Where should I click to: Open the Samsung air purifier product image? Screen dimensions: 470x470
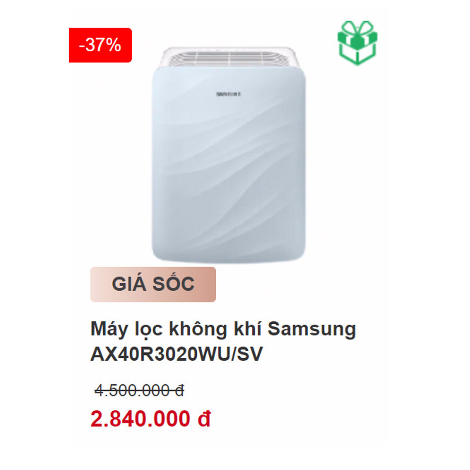(229, 155)
